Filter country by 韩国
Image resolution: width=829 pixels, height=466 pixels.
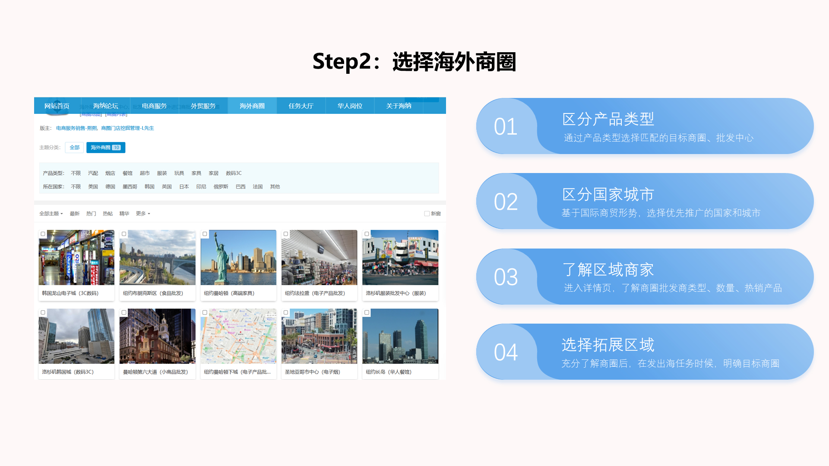(149, 187)
